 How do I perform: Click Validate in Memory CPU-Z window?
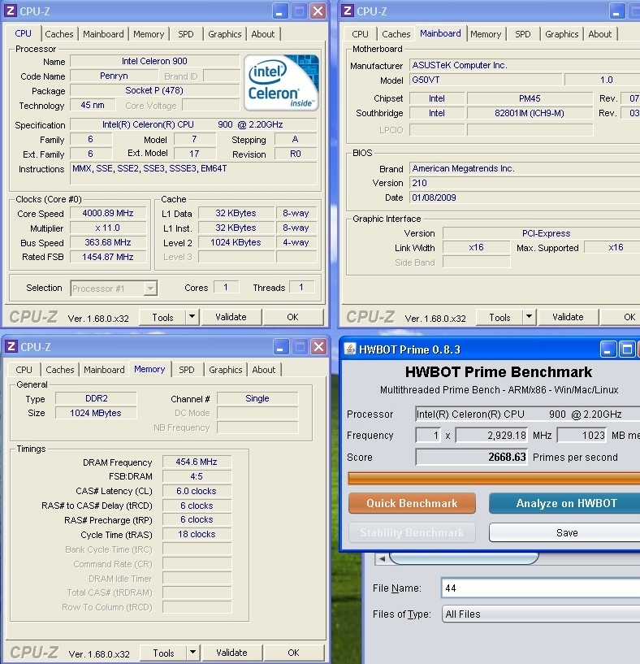point(231,653)
